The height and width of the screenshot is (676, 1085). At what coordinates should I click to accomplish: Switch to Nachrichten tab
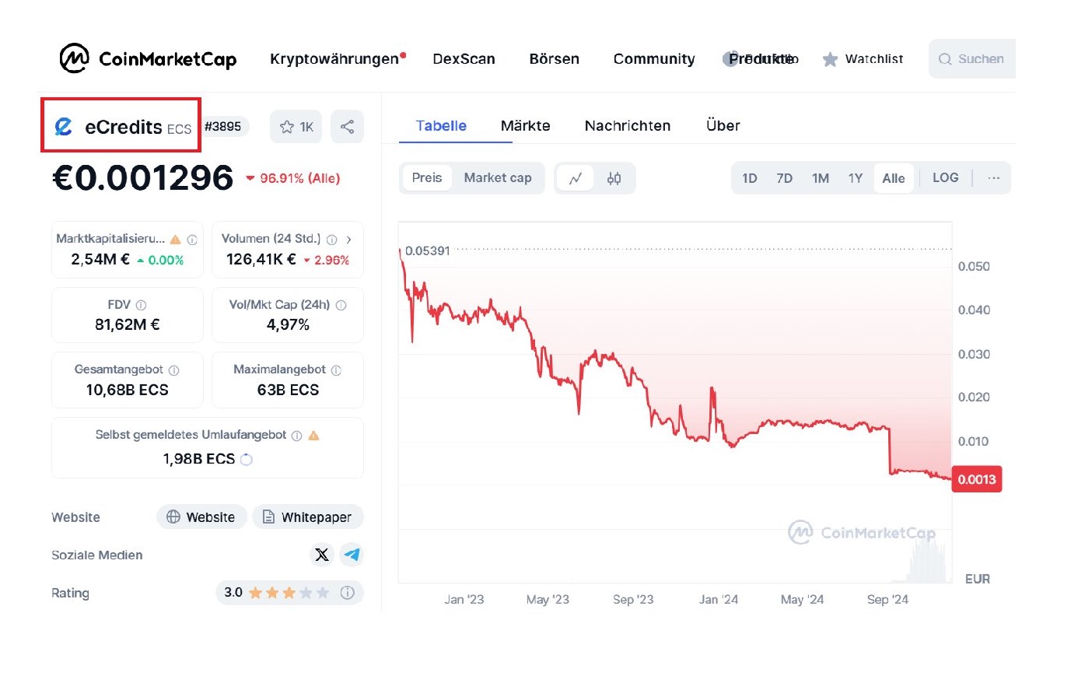coord(628,126)
